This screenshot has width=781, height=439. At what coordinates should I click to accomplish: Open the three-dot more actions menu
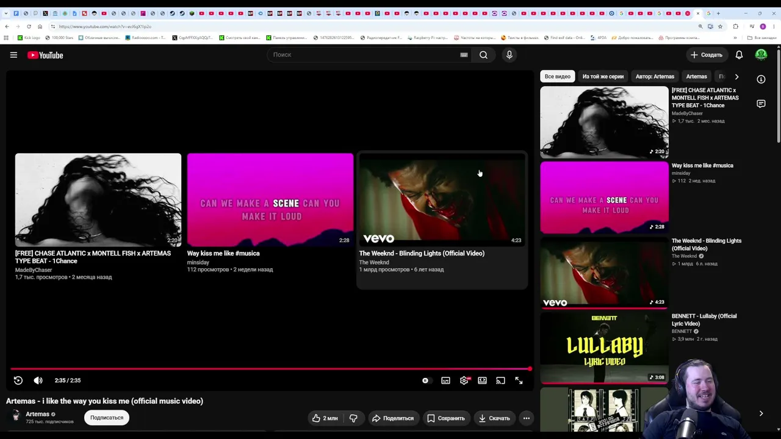pos(527,418)
